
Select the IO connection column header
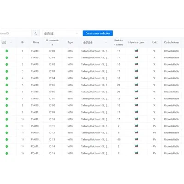tap(52, 42)
